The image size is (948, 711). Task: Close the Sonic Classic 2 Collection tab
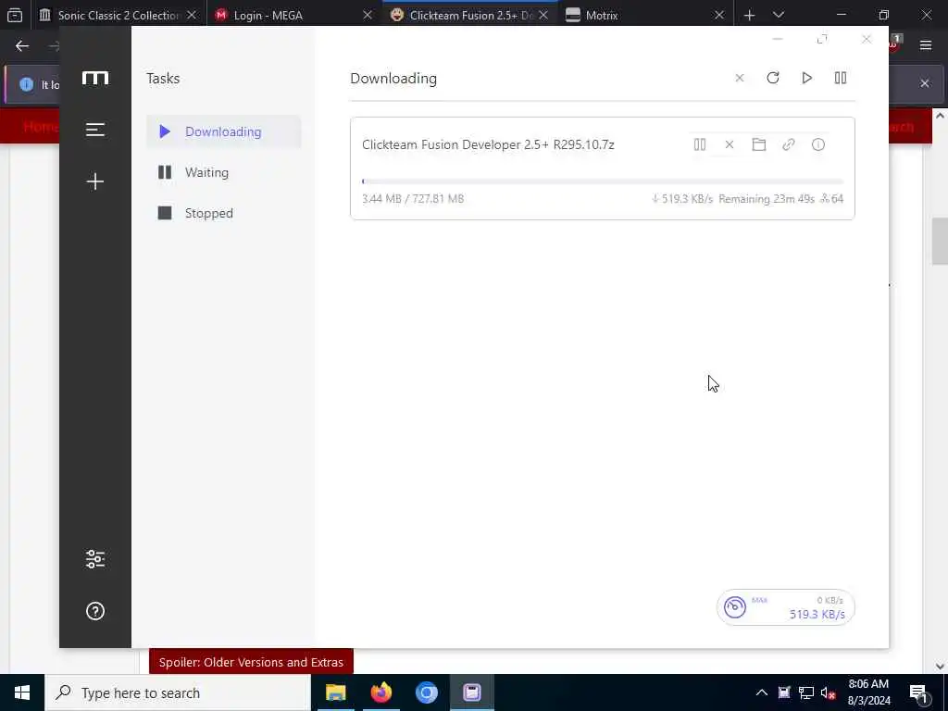(x=192, y=15)
